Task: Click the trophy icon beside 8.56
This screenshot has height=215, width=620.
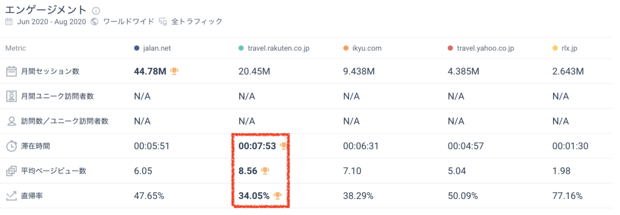Action: click(x=265, y=170)
